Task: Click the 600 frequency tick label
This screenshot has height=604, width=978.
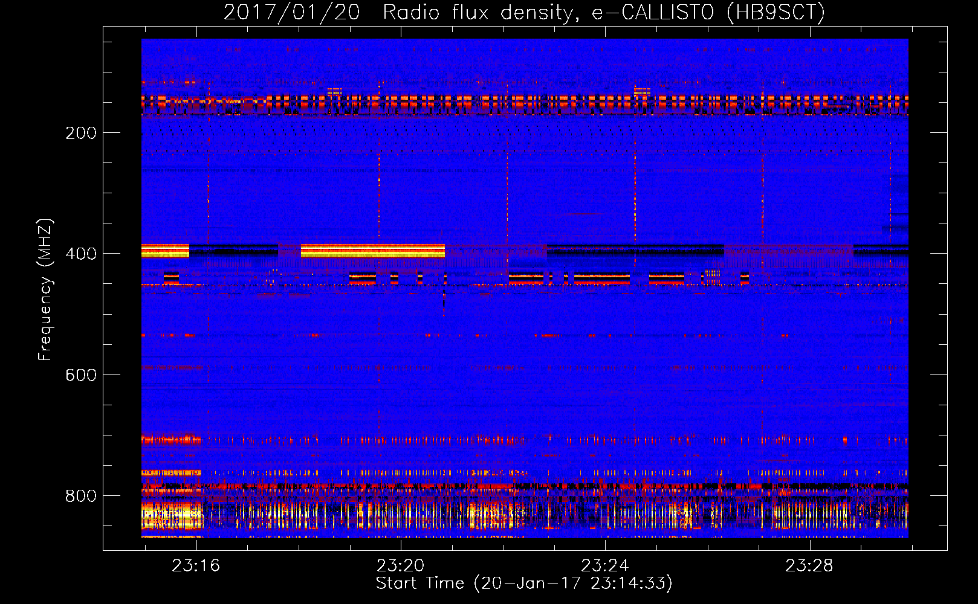Action: [81, 375]
